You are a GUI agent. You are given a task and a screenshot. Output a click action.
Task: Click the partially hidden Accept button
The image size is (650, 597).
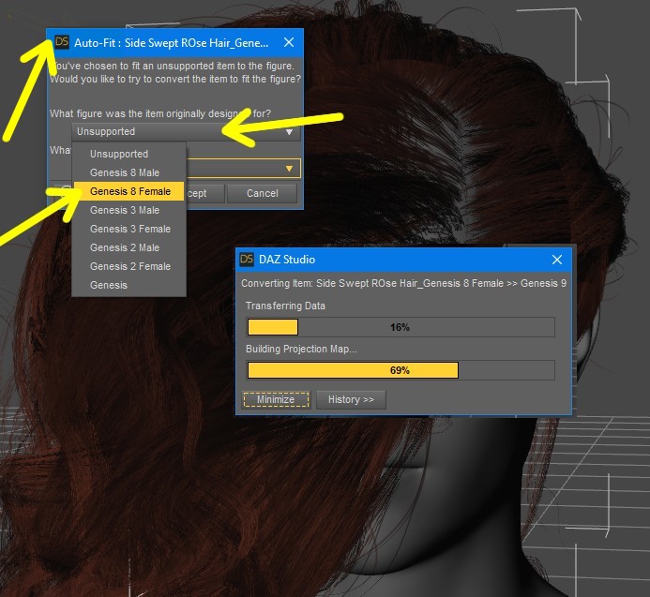point(205,193)
